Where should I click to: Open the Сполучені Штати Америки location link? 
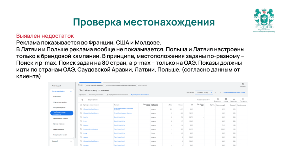(x=91, y=129)
